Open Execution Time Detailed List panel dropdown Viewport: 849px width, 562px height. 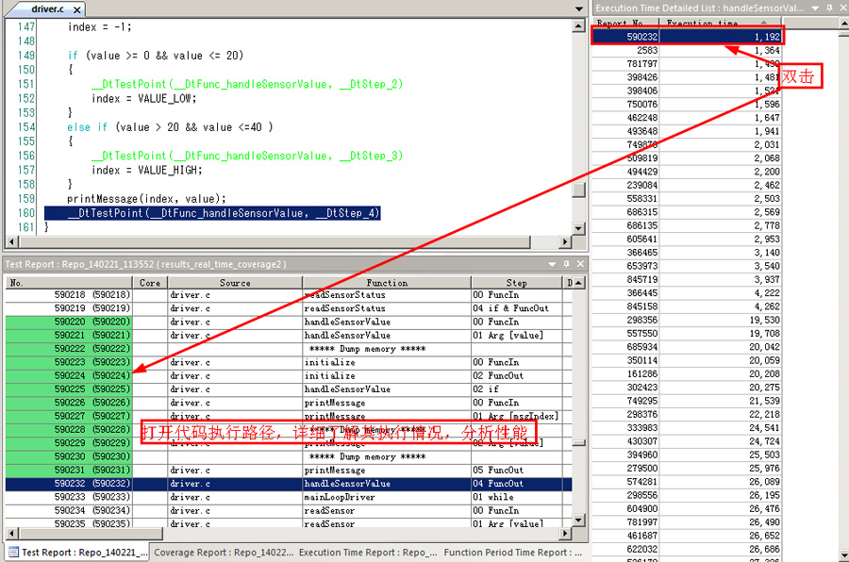pos(815,8)
